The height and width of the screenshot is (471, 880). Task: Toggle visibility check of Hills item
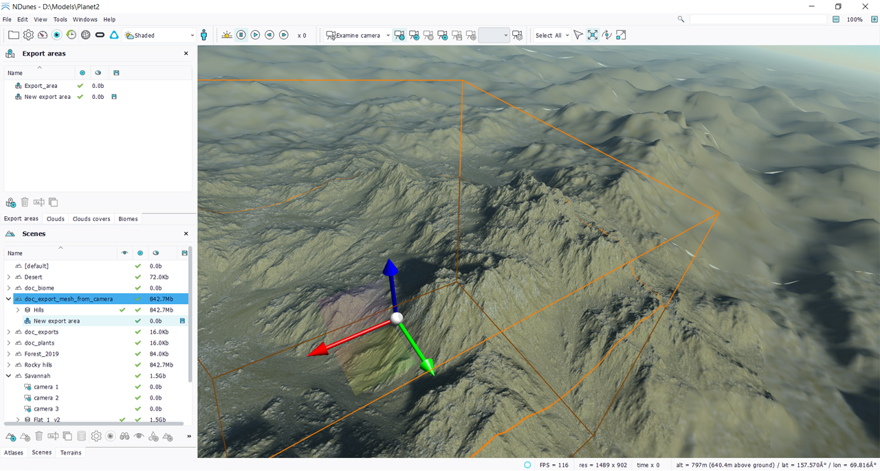(x=122, y=310)
